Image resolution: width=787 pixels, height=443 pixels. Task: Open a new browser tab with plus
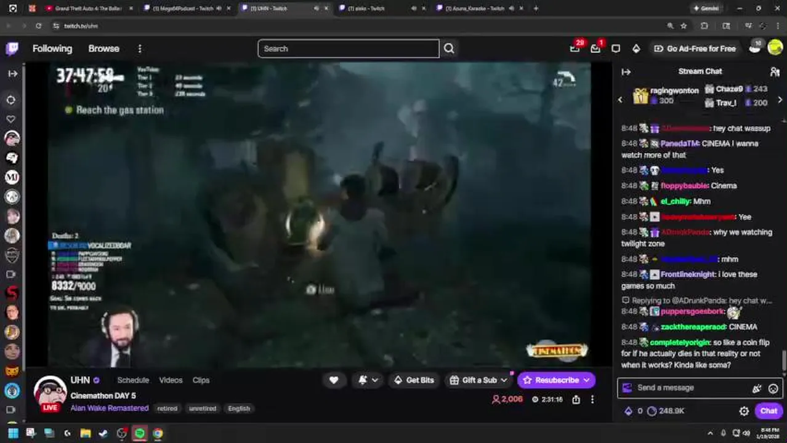[536, 9]
